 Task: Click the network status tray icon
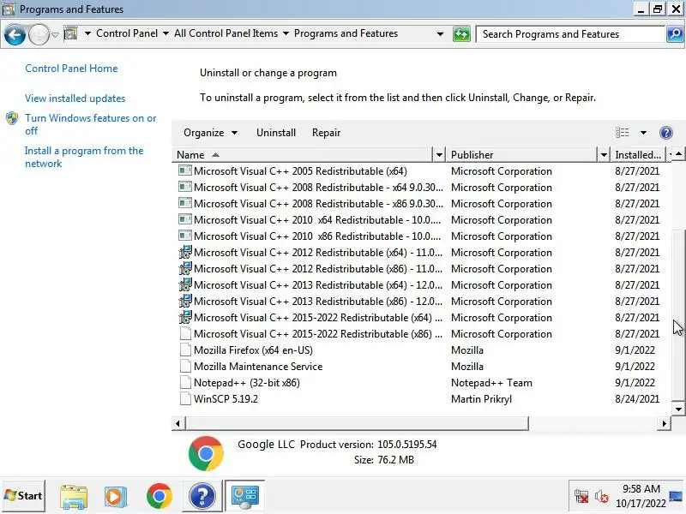(x=581, y=496)
